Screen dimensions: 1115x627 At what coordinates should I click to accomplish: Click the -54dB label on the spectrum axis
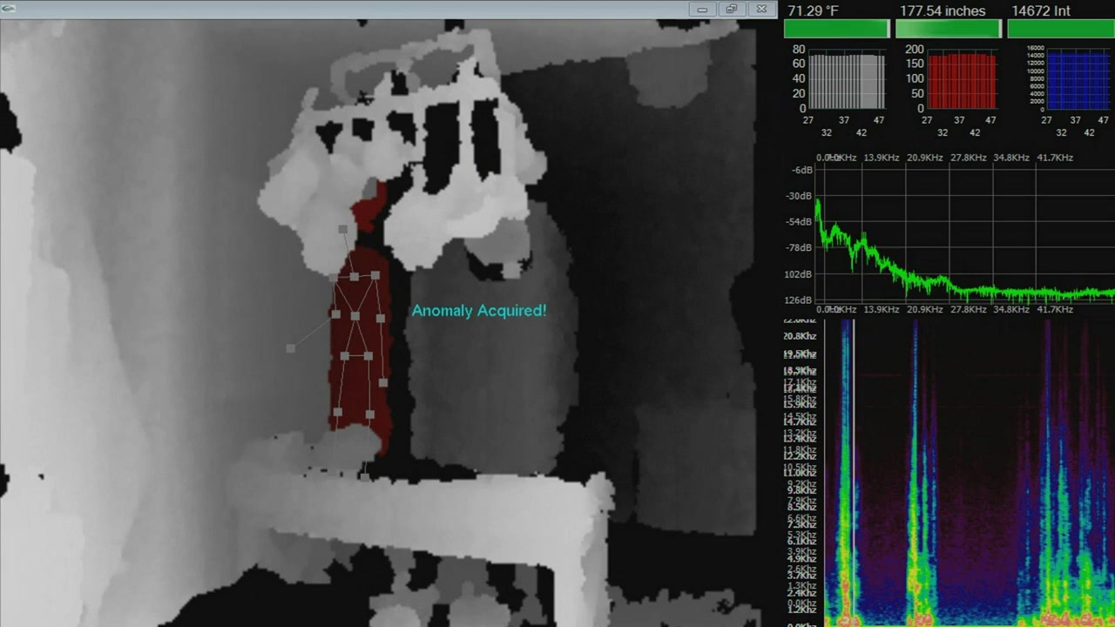coord(799,222)
